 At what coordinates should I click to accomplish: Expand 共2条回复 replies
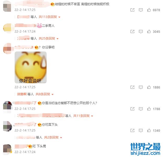(x=53, y=137)
